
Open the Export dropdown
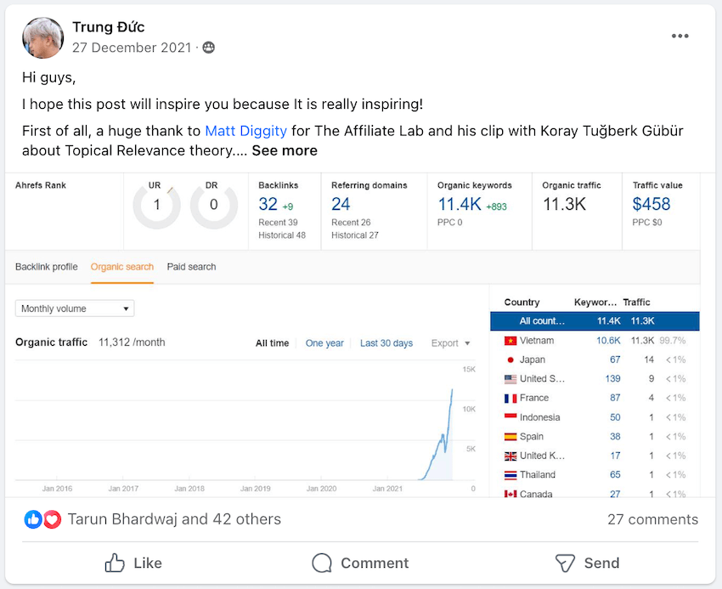[450, 343]
